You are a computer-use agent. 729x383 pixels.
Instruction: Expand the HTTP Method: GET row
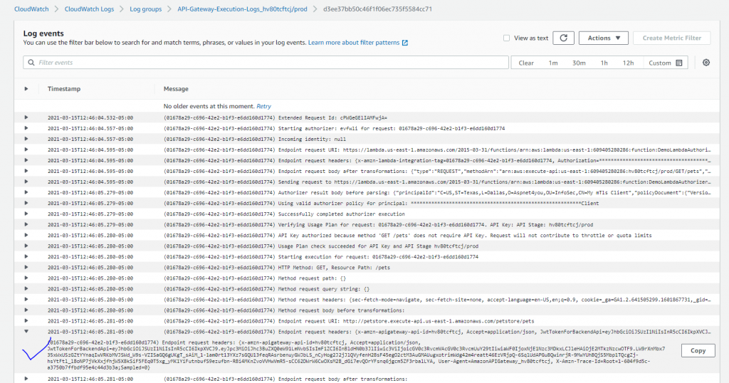click(x=26, y=267)
